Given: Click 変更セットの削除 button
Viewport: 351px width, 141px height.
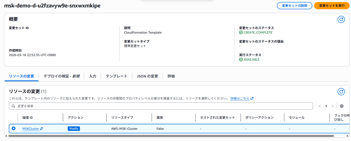Looking at the screenshot, I should tap(295, 6).
